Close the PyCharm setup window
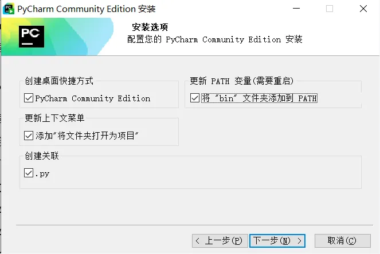 (363, 9)
